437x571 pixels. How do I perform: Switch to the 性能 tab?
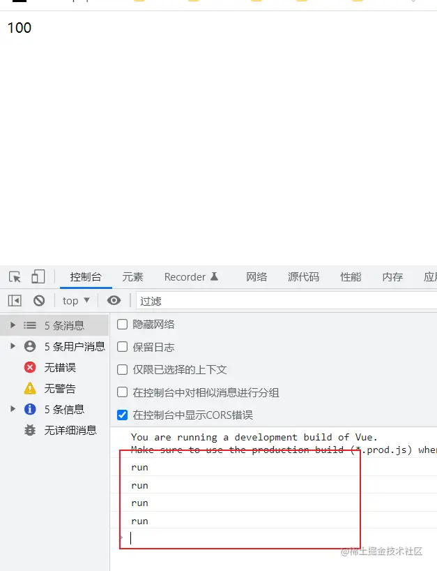coord(351,277)
